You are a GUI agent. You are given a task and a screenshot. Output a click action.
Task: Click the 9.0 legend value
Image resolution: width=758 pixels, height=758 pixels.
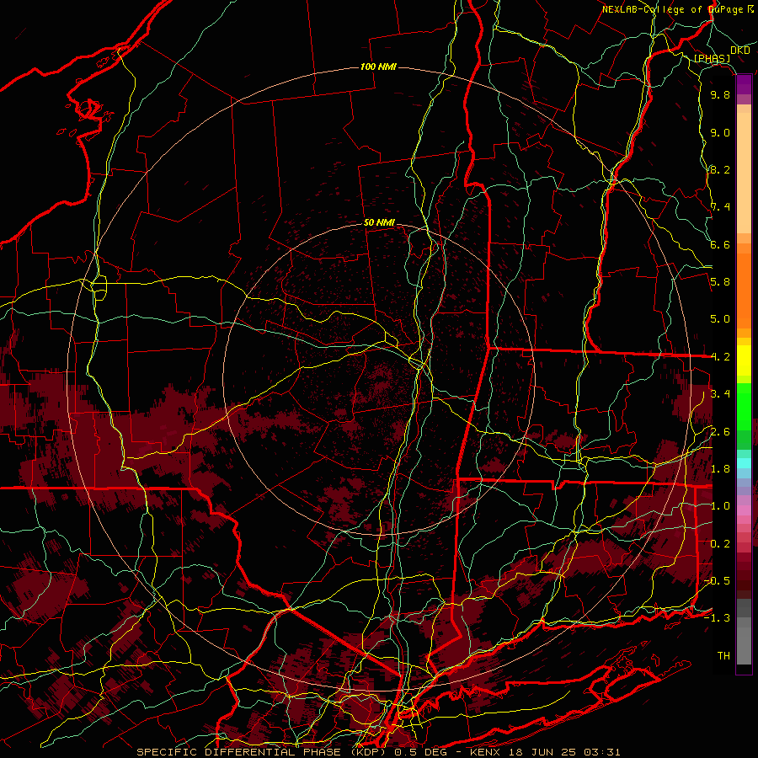pos(720,132)
